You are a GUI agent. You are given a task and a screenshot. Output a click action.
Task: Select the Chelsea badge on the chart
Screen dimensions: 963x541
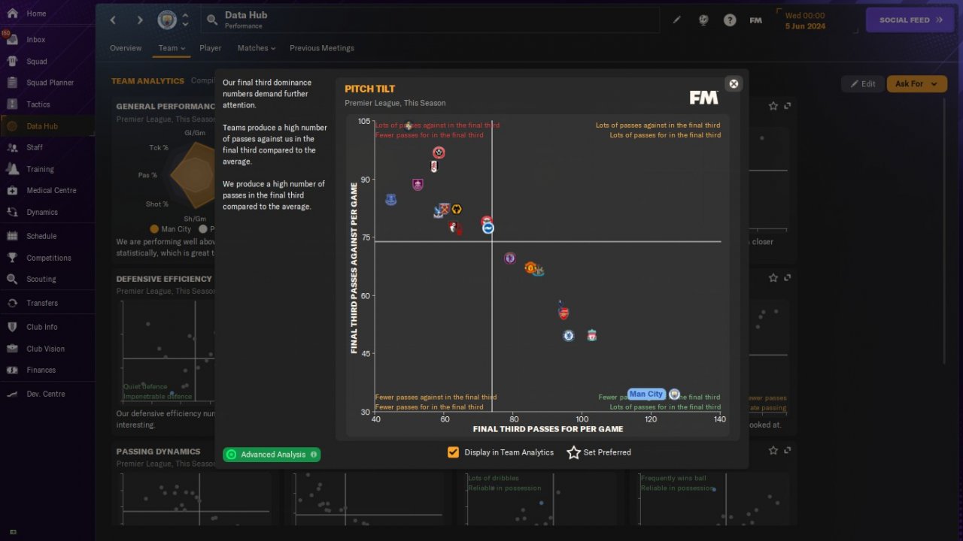[568, 336]
